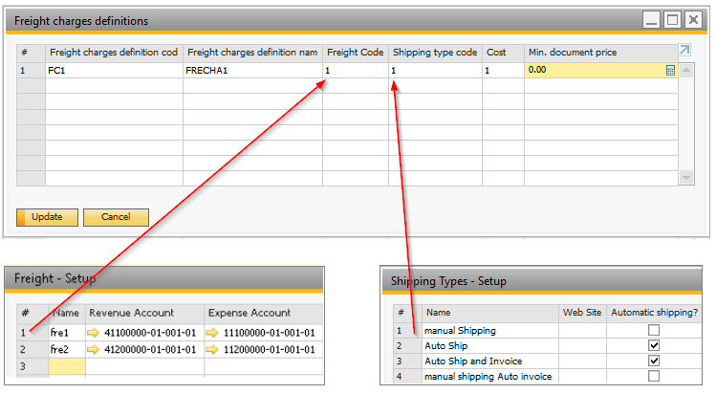Click the link arrow for expense account 11100000-01-001-01
Image resolution: width=716 pixels, height=394 pixels.
[x=215, y=332]
